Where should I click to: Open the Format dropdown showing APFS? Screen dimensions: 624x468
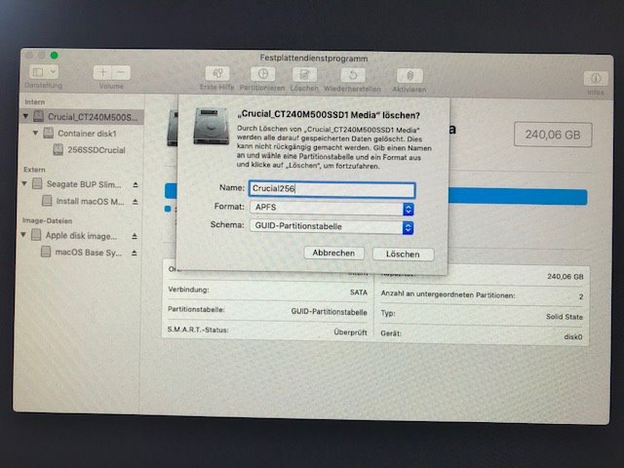[x=331, y=208]
